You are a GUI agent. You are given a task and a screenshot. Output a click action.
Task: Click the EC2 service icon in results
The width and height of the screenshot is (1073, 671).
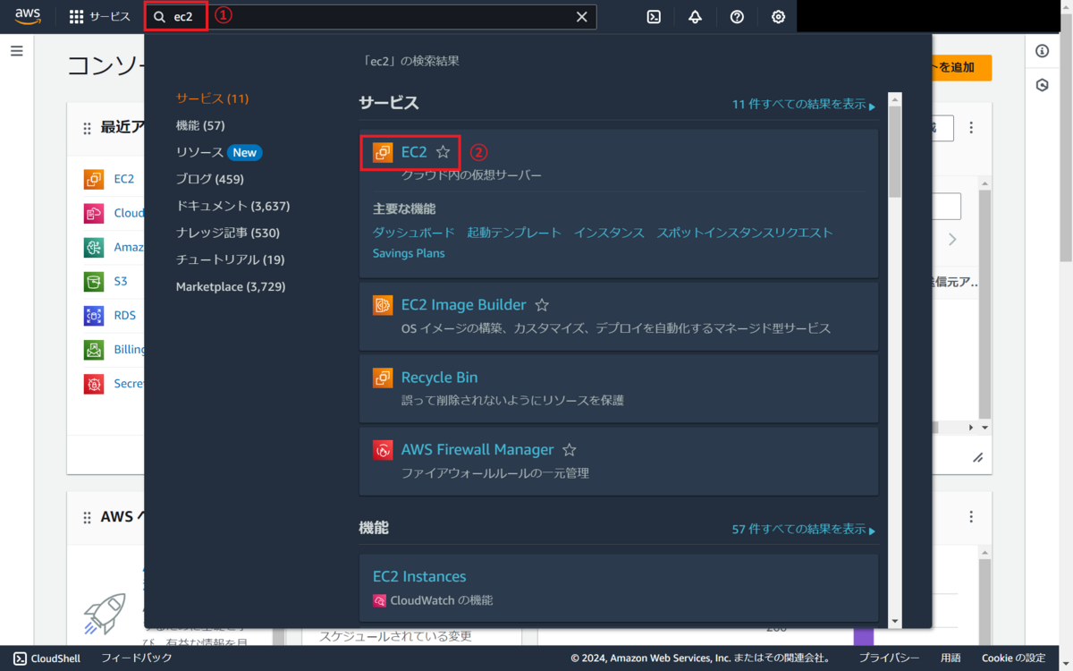(x=383, y=153)
